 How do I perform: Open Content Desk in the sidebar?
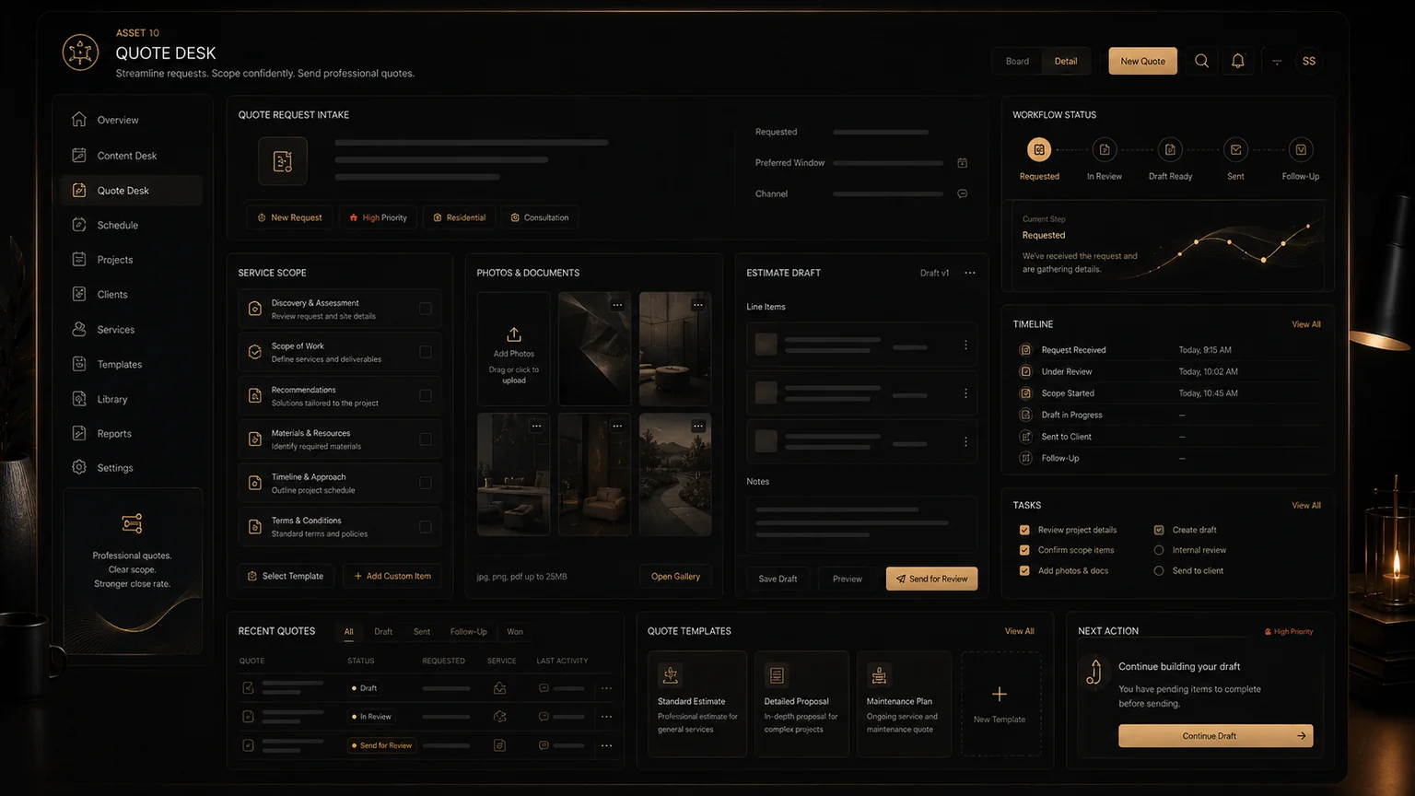132,156
